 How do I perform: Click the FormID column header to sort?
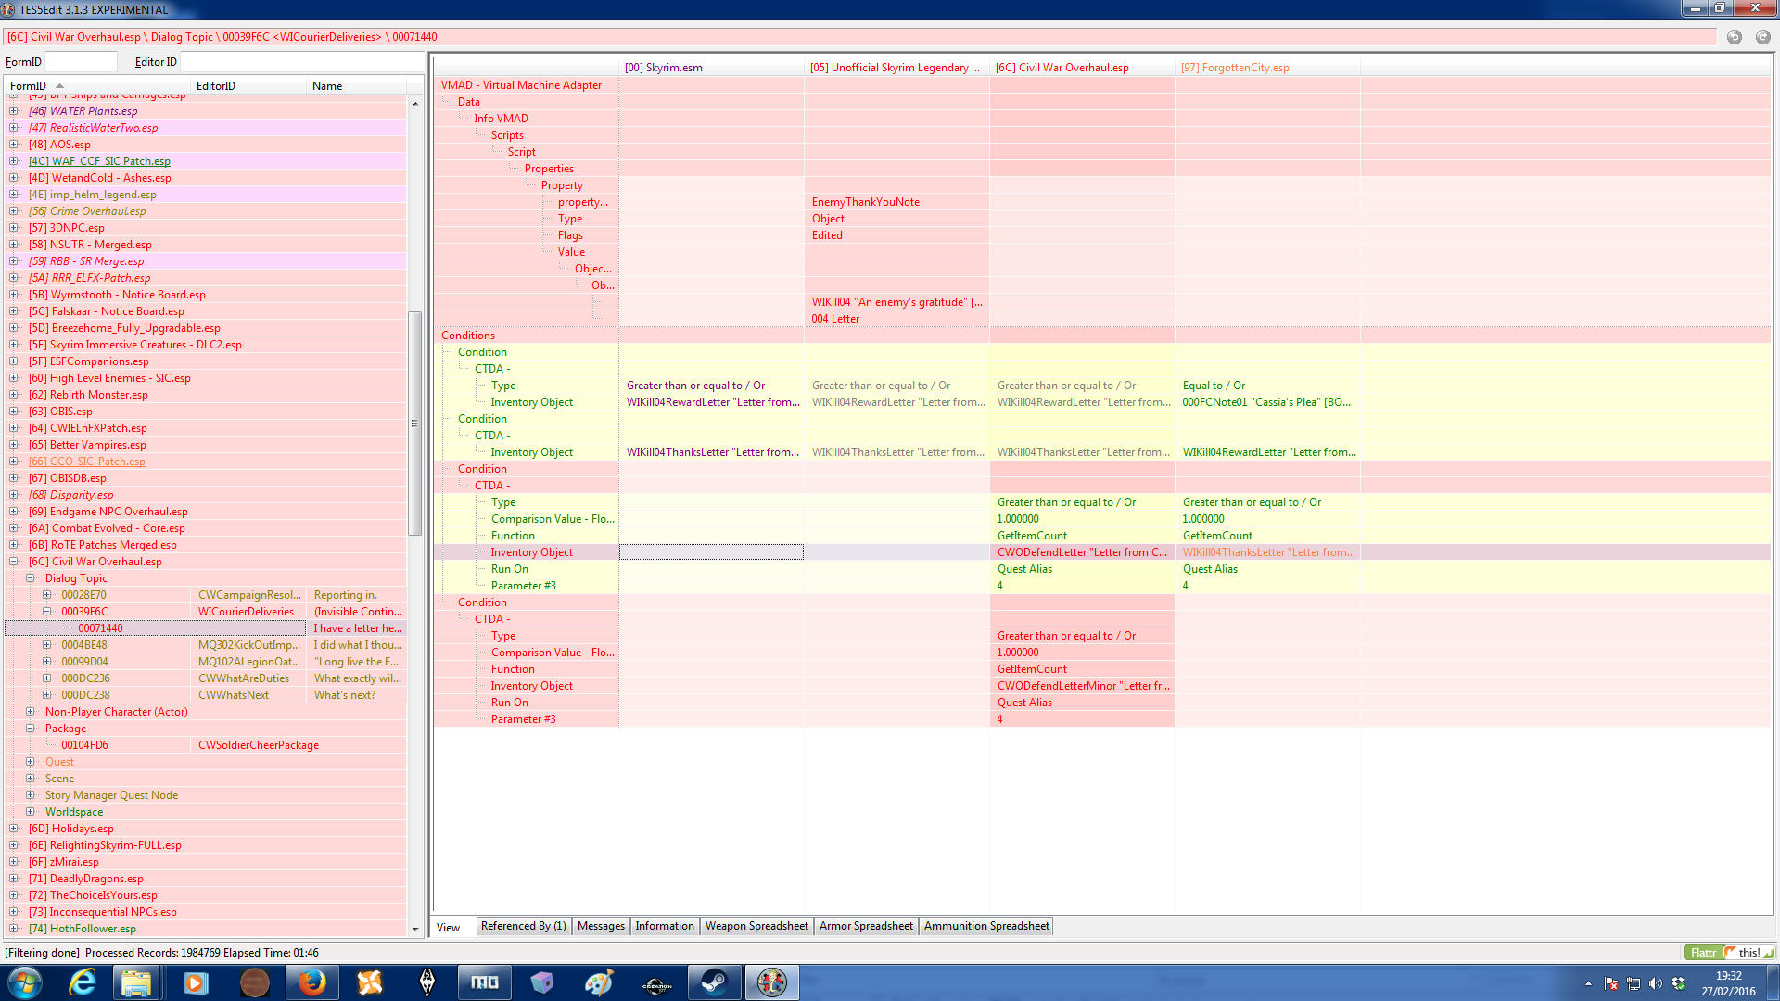pos(37,86)
